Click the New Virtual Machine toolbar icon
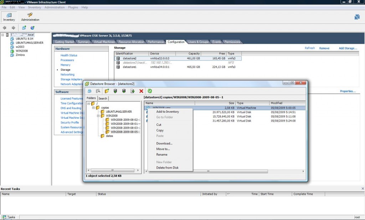 24,28
